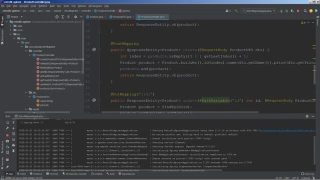Click the editor horizontal scrollbar
Screen dimensions: 320x180
pyautogui.click(x=179, y=112)
